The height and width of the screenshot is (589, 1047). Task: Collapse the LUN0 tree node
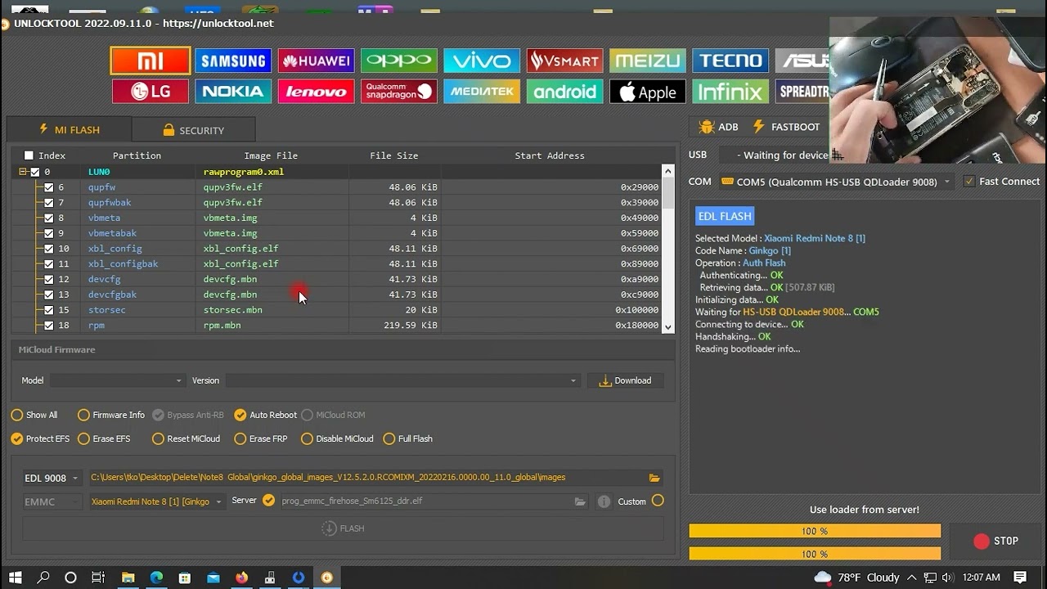pyautogui.click(x=23, y=172)
